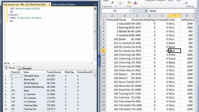Expand the Cells group dropdown
The height and width of the screenshot is (112, 199).
pyautogui.click(x=178, y=3)
